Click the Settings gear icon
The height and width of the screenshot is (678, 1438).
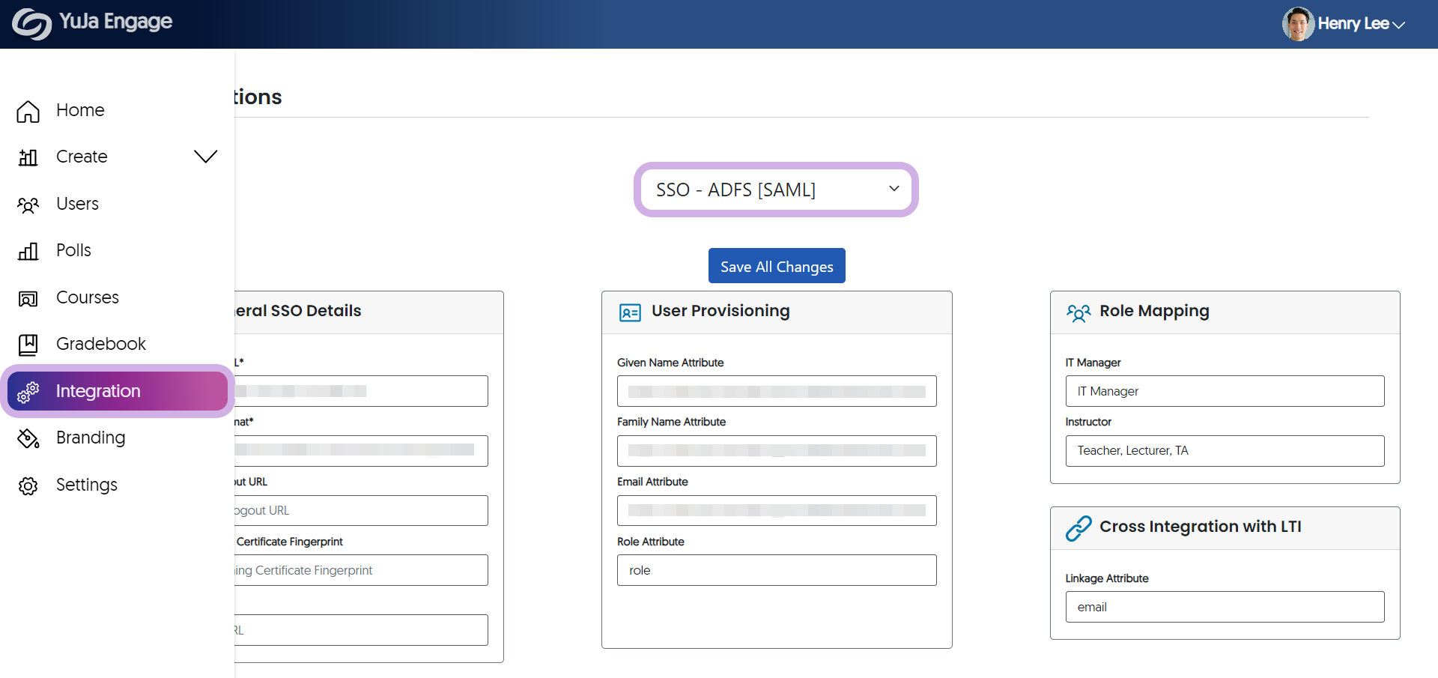(x=28, y=485)
